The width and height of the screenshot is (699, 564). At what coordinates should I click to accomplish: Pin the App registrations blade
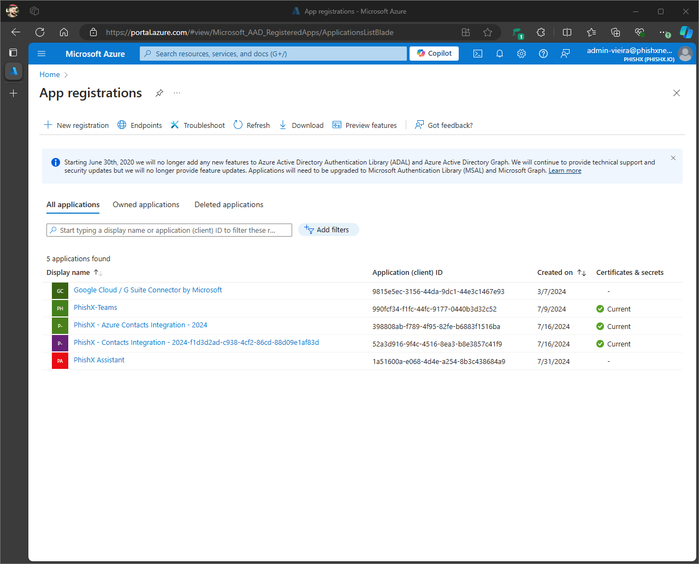pos(159,93)
